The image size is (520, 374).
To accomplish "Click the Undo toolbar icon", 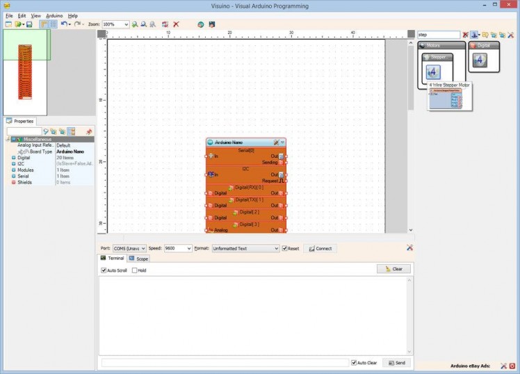I will (x=64, y=24).
